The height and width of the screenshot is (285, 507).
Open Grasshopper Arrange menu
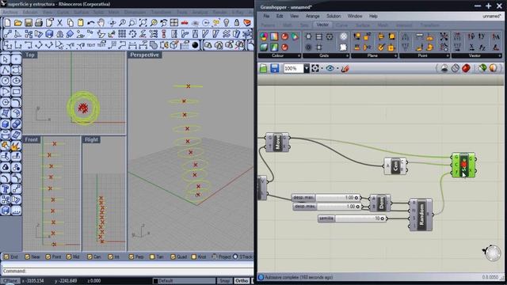[313, 16]
